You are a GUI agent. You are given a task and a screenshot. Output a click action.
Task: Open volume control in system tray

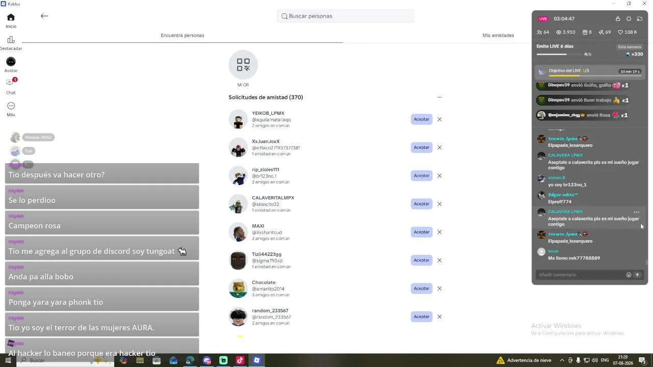coord(594,360)
